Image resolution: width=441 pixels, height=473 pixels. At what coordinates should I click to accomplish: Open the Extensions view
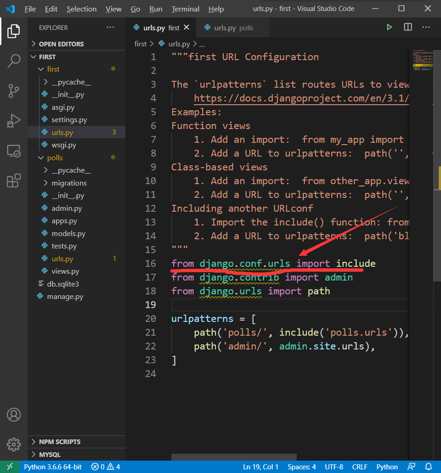(14, 180)
